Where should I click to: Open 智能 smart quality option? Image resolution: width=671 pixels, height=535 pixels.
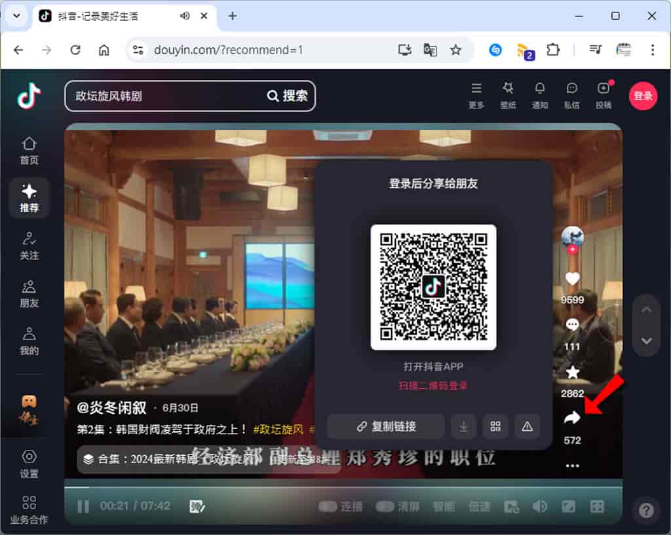tap(444, 507)
